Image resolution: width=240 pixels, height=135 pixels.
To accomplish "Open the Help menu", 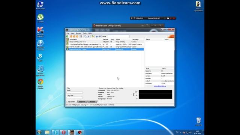I will tap(90, 33).
